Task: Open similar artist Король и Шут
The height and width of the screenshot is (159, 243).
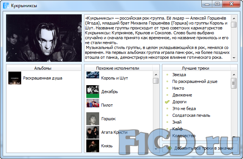Action: (114, 78)
